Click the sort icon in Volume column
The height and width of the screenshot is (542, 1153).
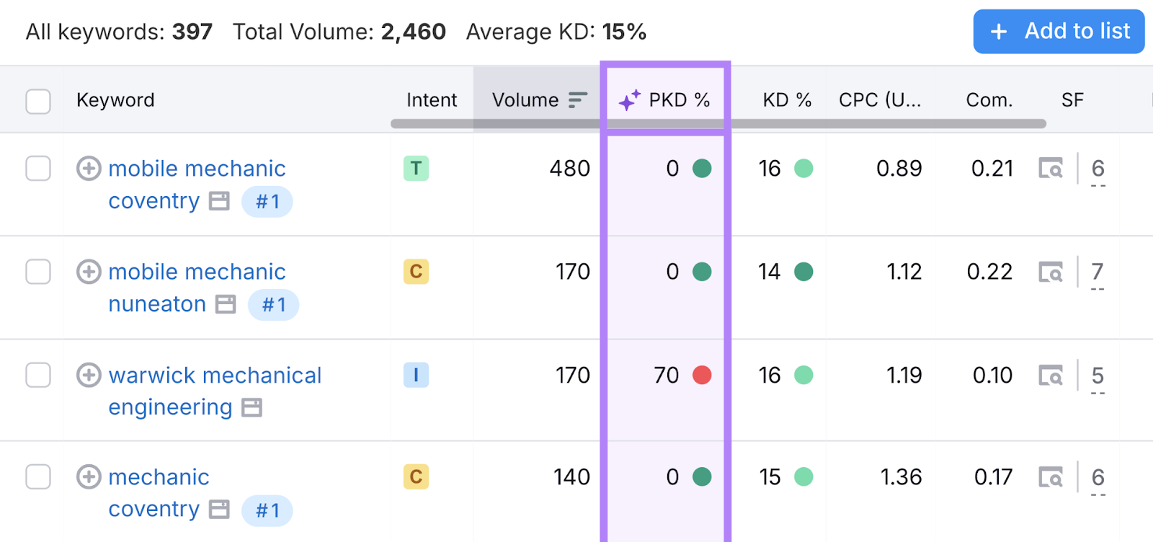coord(578,100)
